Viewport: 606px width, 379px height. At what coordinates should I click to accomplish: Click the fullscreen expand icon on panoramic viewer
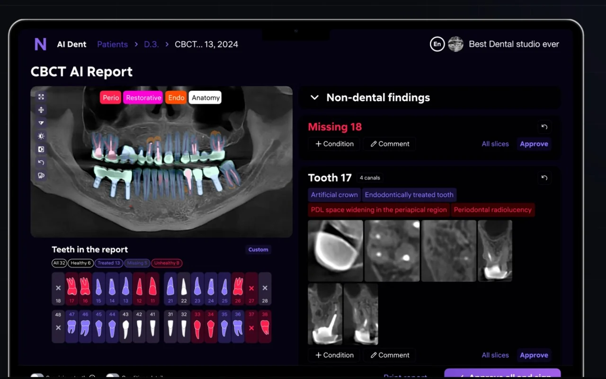point(41,97)
